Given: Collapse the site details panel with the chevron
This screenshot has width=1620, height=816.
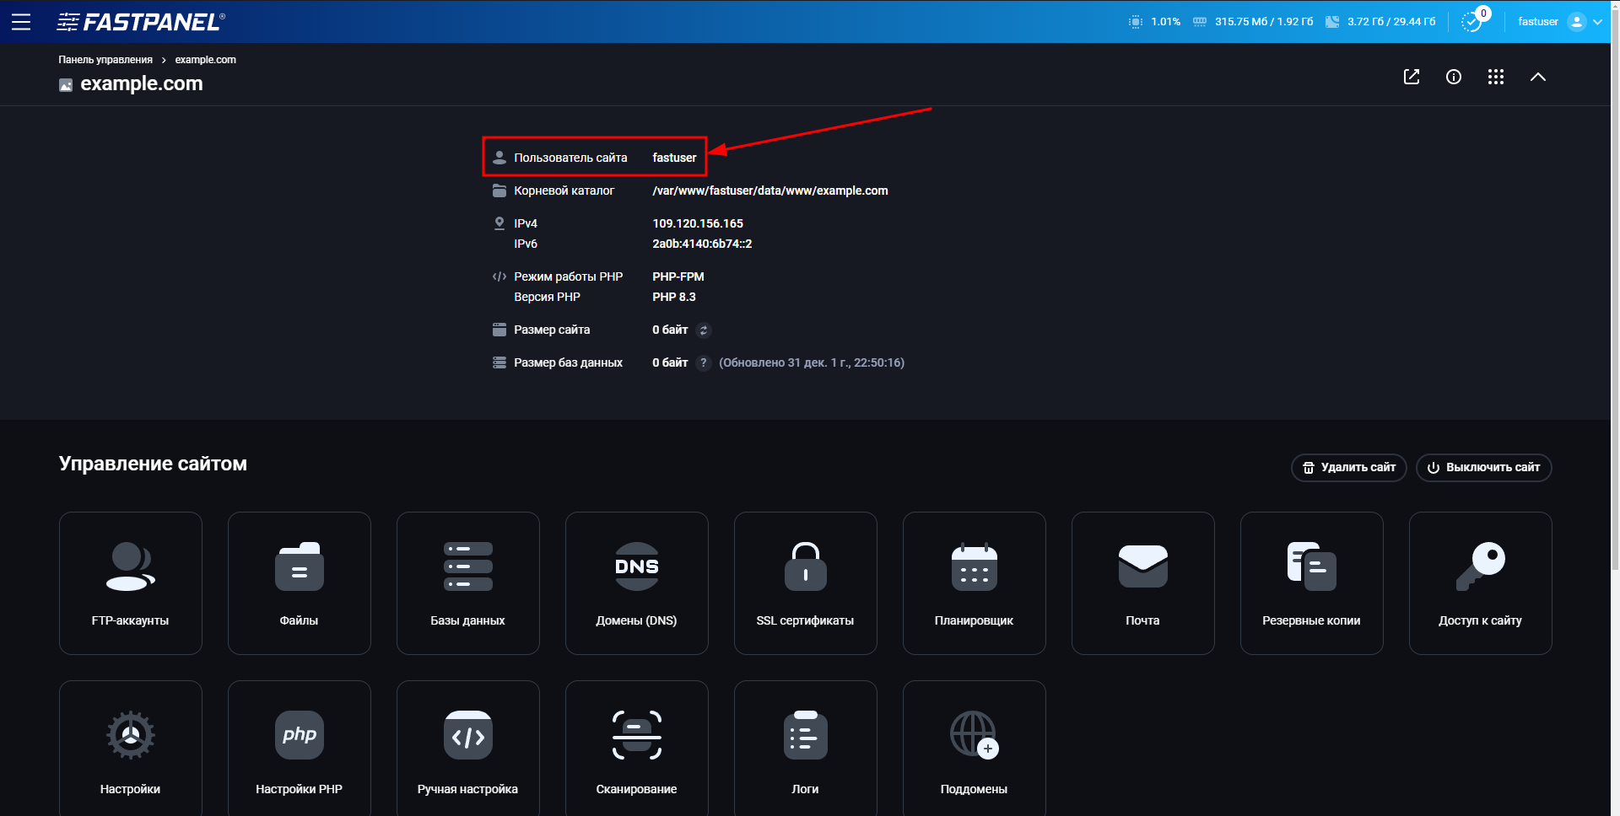Looking at the screenshot, I should point(1538,77).
